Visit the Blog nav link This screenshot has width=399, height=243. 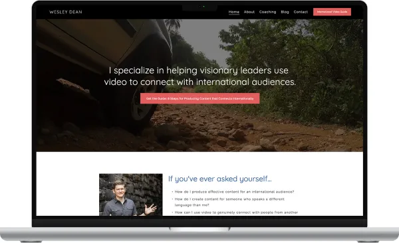pyautogui.click(x=285, y=12)
